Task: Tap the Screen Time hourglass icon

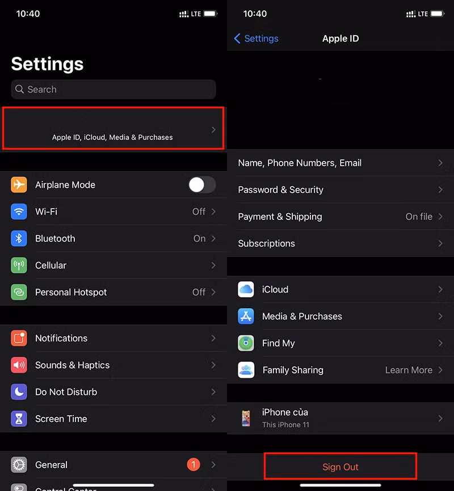Action: click(19, 418)
